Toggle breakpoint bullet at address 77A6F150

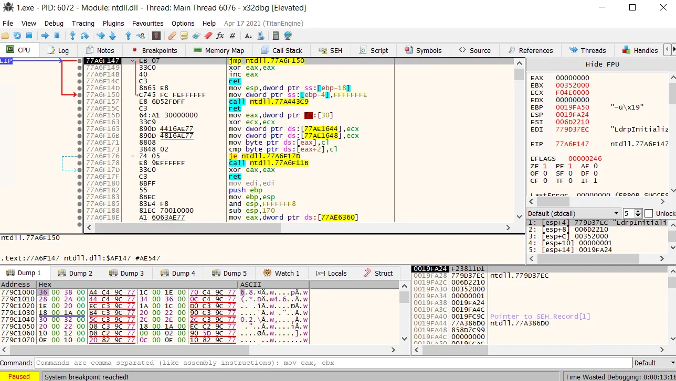click(80, 95)
